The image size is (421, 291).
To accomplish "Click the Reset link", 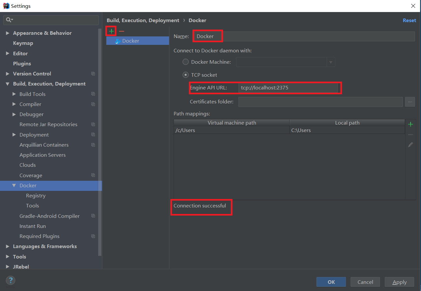I will pos(409,20).
